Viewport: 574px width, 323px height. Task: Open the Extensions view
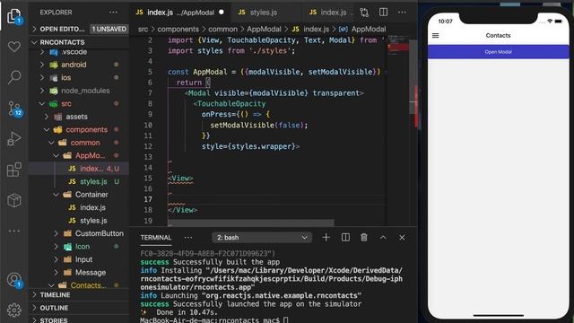(14, 170)
